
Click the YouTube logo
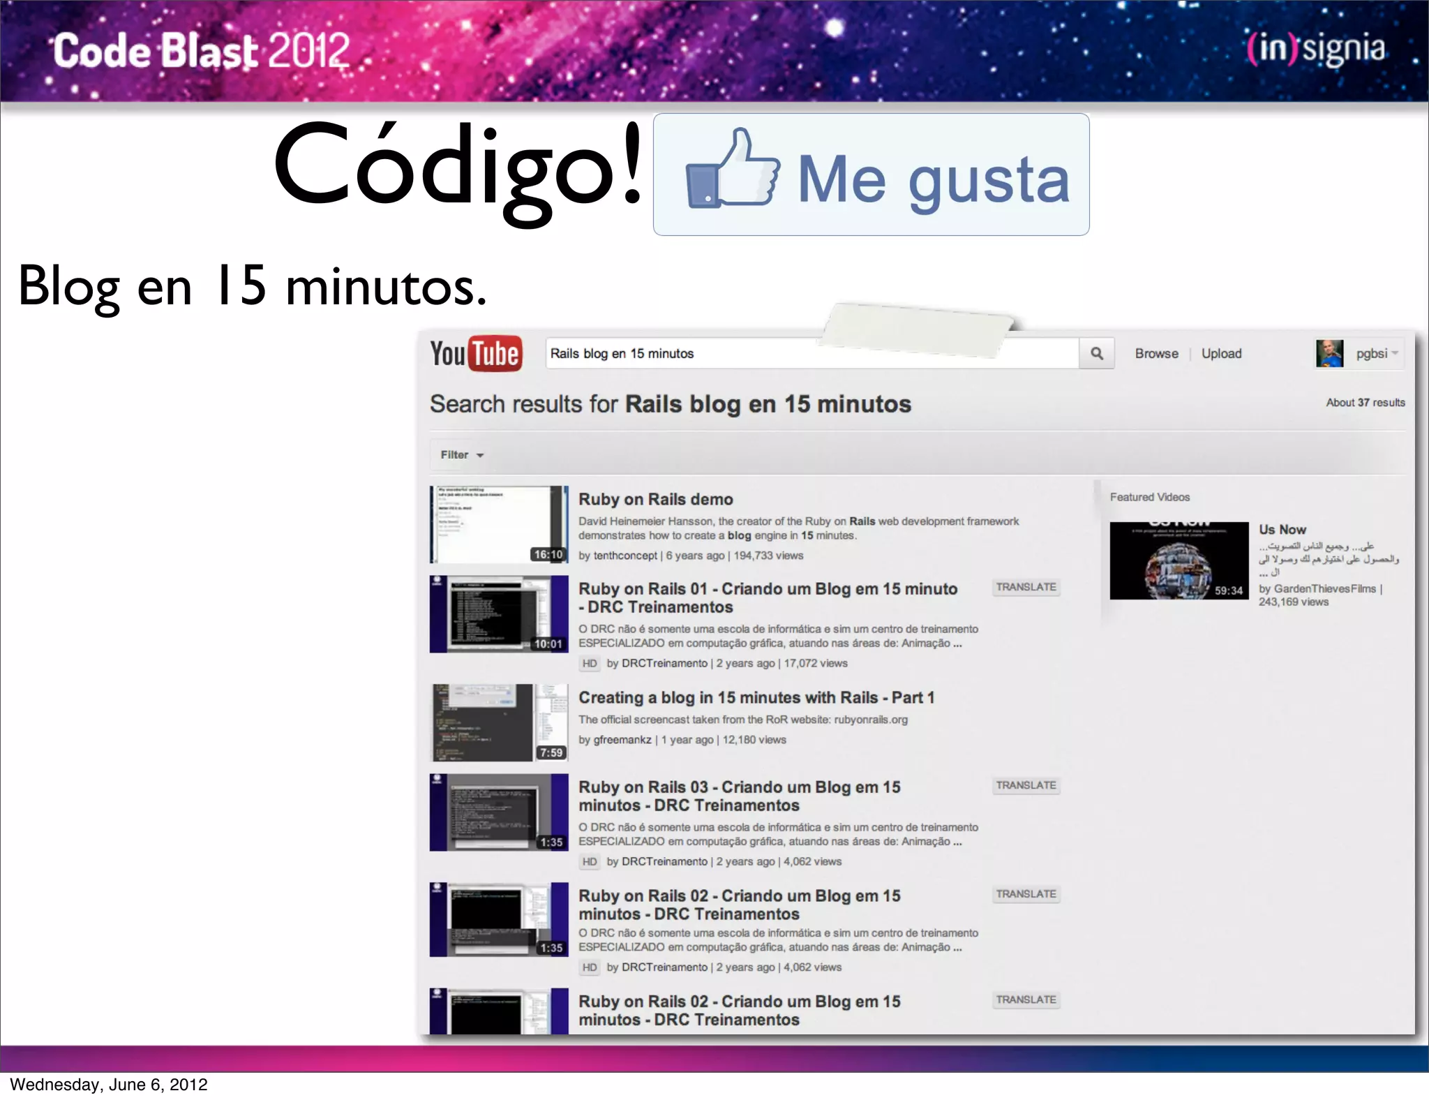[475, 353]
